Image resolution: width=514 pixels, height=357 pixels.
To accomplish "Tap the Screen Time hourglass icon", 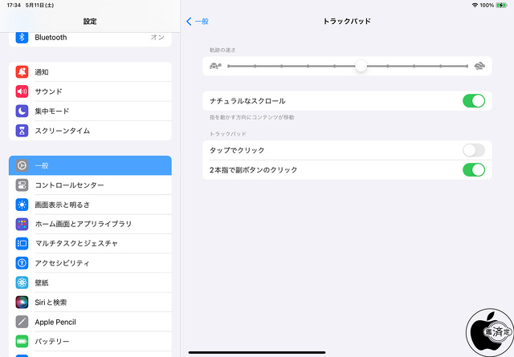I will pos(22,131).
